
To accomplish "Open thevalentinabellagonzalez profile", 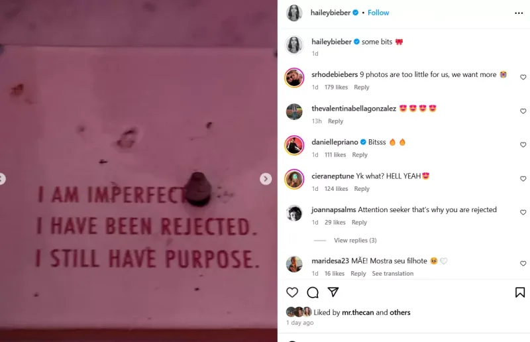I will [x=354, y=109].
